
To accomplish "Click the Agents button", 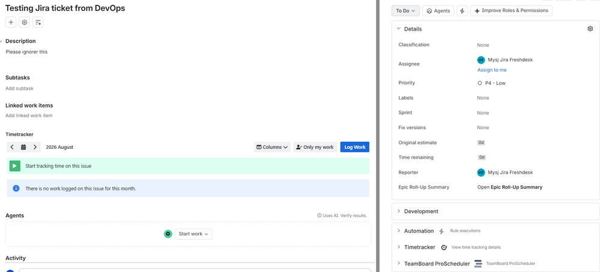I will (438, 11).
